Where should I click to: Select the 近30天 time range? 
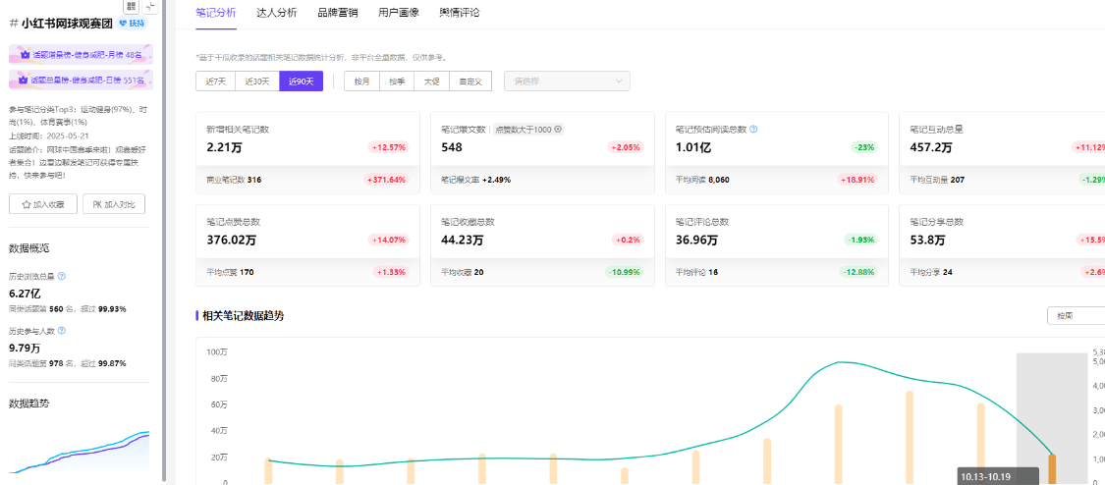257,81
